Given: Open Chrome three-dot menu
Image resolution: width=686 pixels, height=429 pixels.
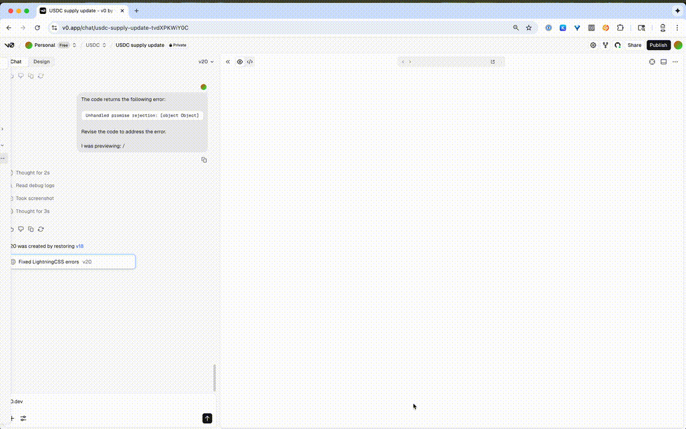Looking at the screenshot, I should [677, 27].
